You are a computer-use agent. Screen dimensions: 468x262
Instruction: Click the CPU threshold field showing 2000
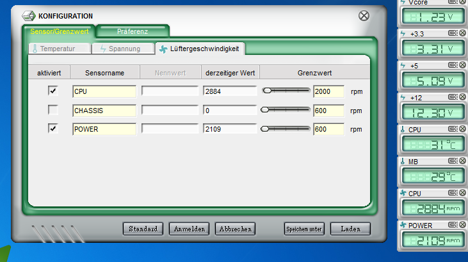click(328, 91)
